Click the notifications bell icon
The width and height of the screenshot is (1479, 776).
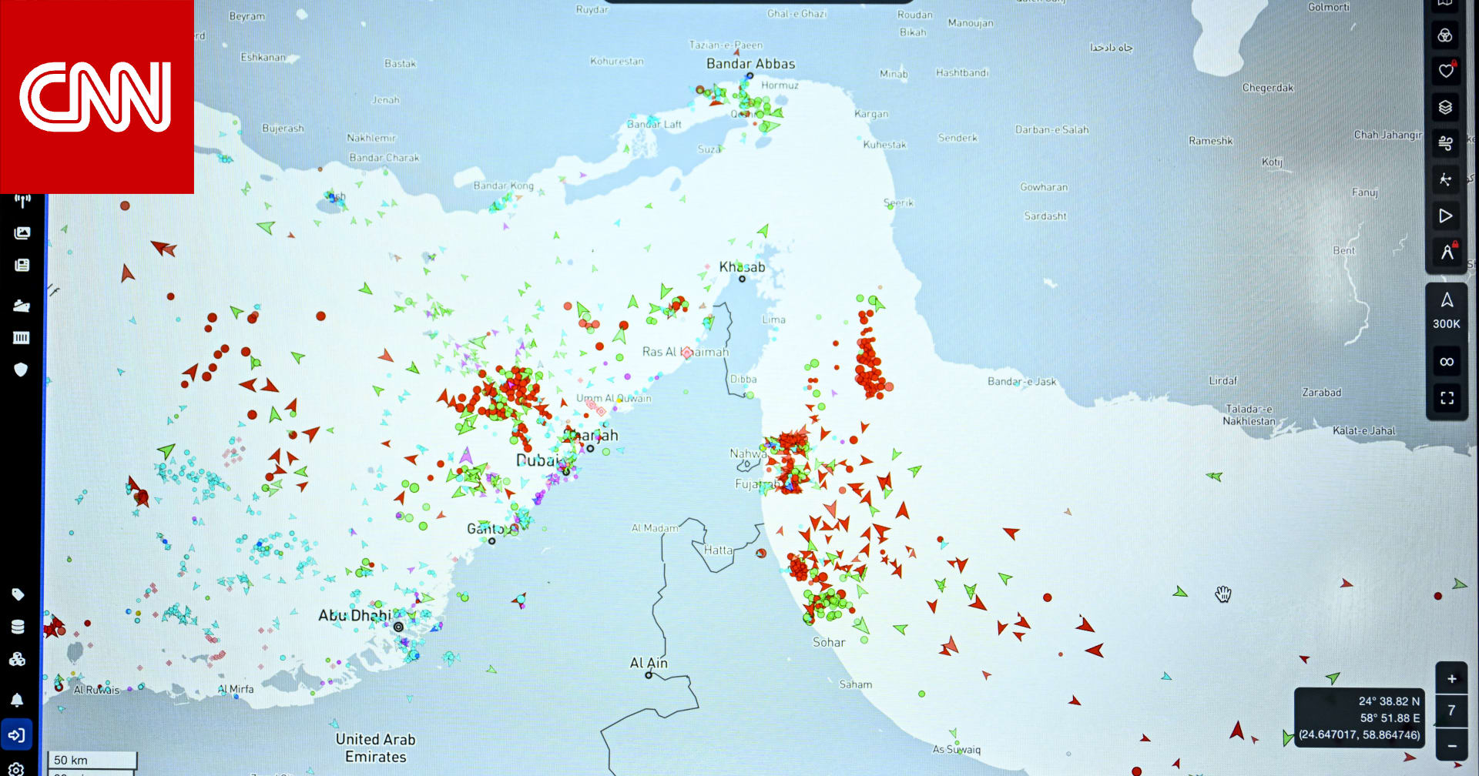[17, 700]
